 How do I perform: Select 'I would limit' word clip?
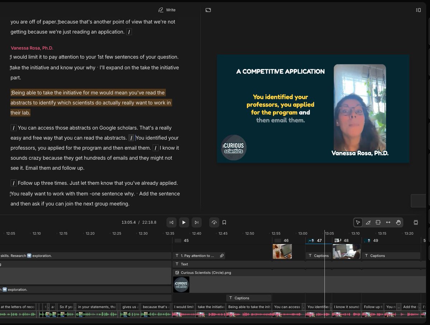(x=183, y=307)
